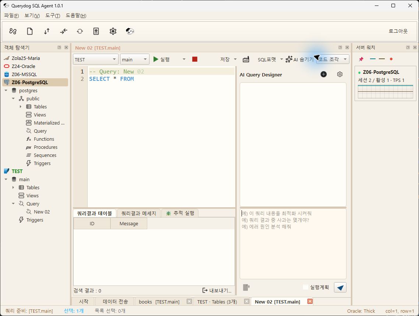The image size is (419, 316).
Task: Expand Tables under public schema
Action: click(x=21, y=107)
